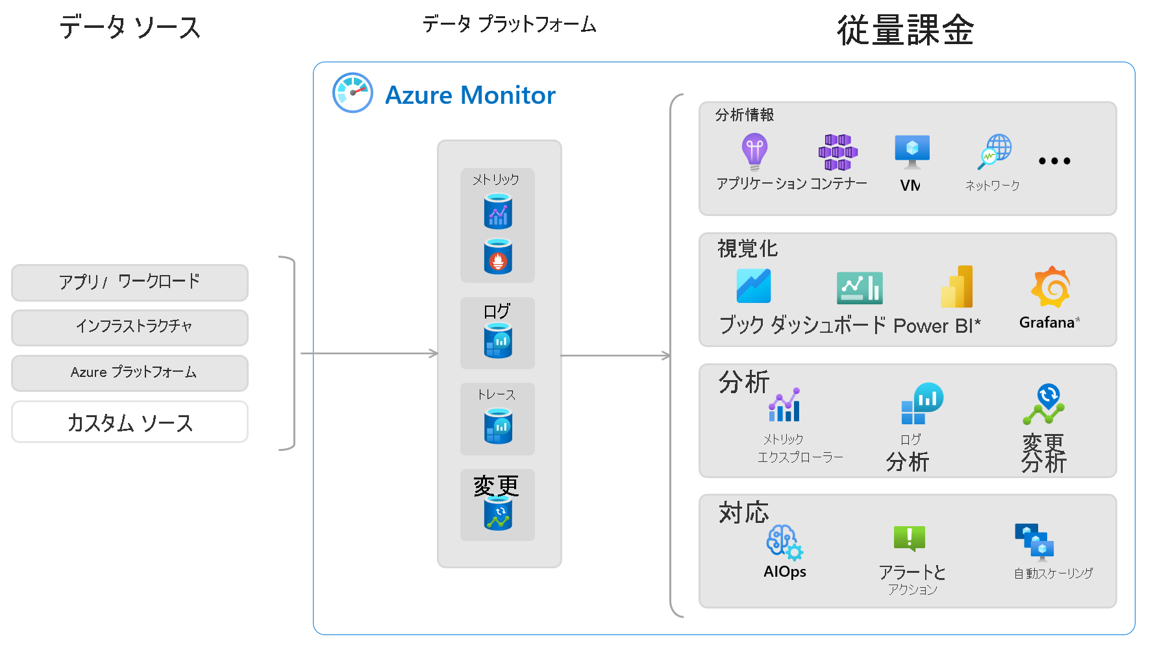Click the アプリ / ワークロード box
The width and height of the screenshot is (1153, 652).
(130, 283)
